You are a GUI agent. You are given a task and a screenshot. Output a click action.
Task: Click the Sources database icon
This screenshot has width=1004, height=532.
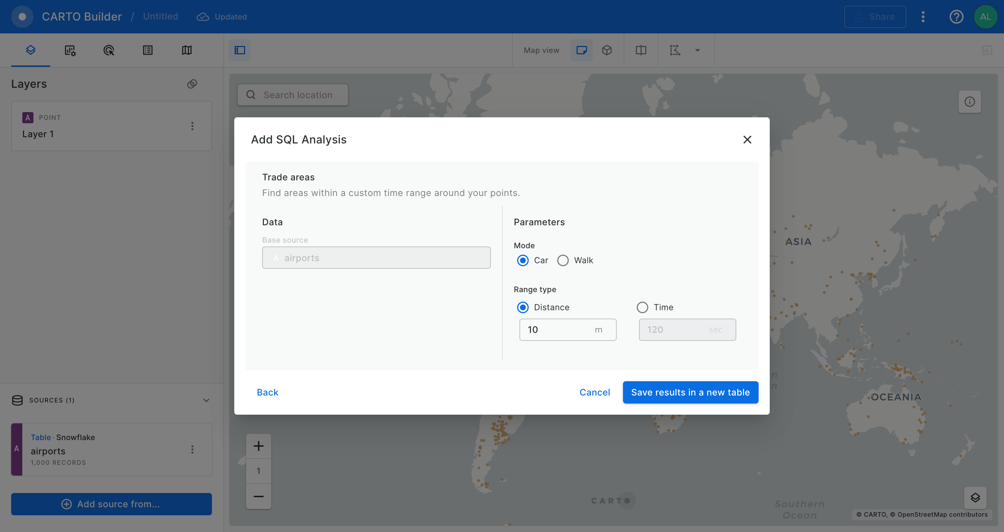[x=17, y=400]
